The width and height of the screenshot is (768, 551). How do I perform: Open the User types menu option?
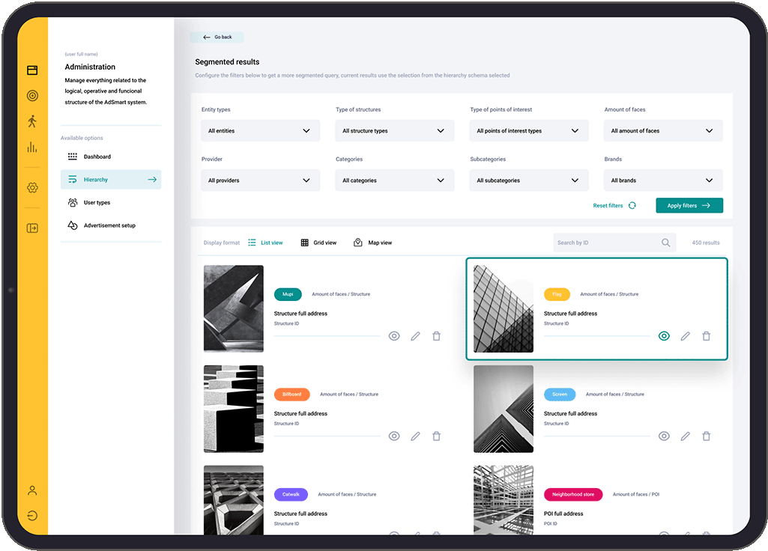[97, 203]
